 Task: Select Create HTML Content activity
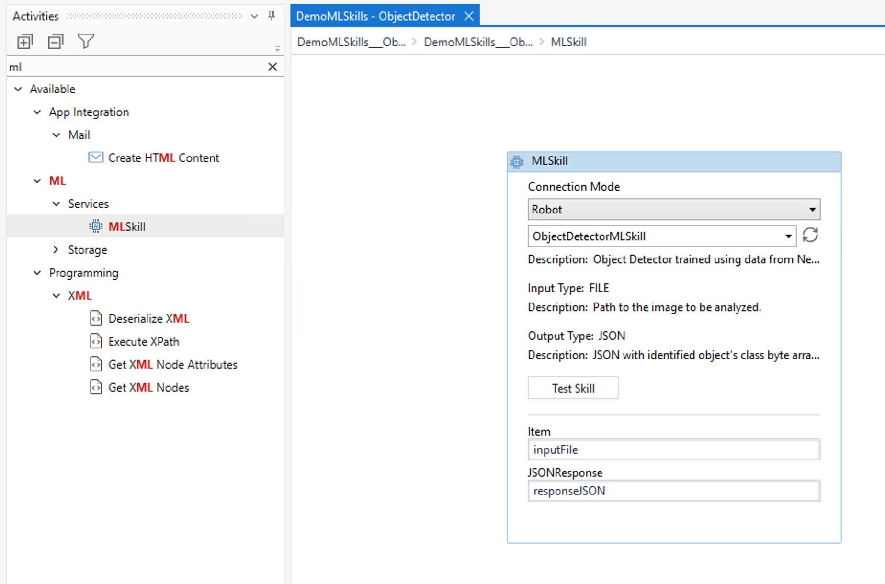[x=163, y=158]
